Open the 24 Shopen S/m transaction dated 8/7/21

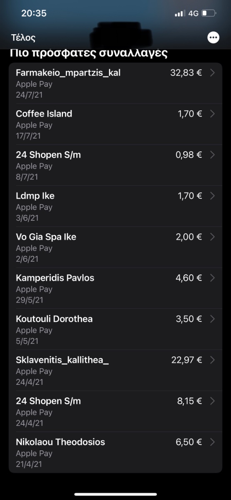coord(115,165)
